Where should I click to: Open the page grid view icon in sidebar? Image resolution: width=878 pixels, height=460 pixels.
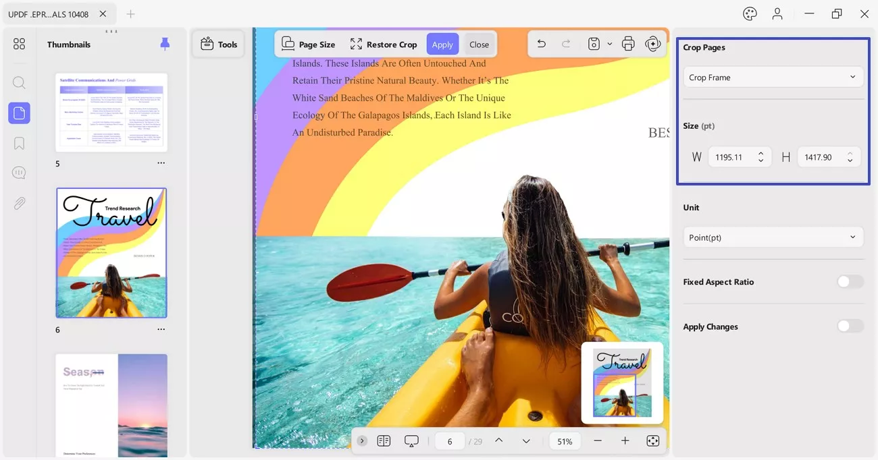tap(19, 44)
